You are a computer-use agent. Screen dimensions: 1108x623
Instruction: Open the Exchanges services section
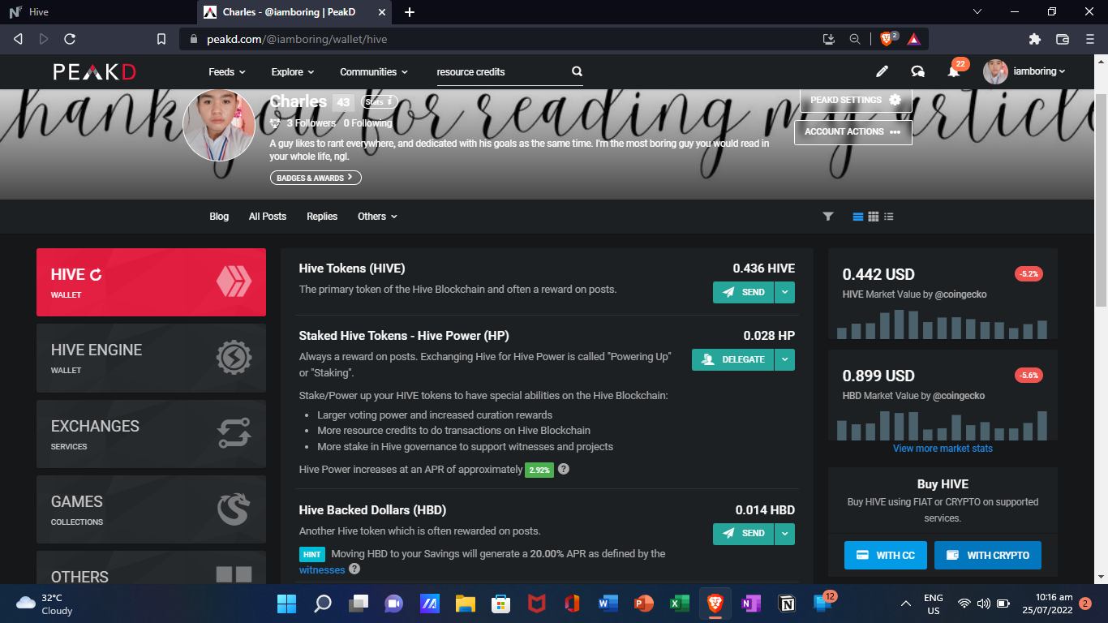pos(151,434)
